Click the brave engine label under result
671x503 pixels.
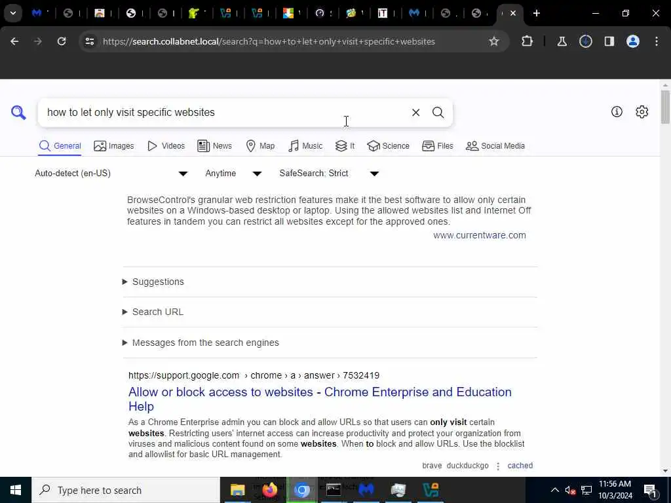(x=432, y=466)
